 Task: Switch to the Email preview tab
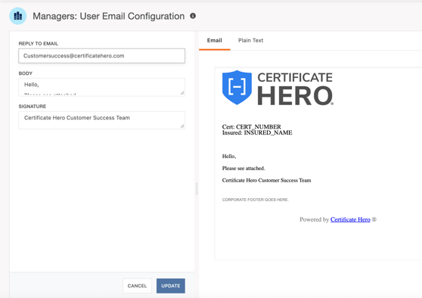[x=215, y=40]
